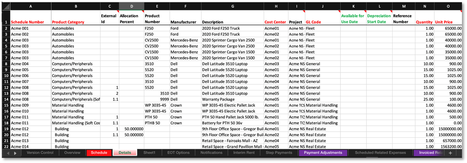This screenshot has height=163, width=467.
Task: Open the Version Control sheet tab
Action: coord(40,153)
